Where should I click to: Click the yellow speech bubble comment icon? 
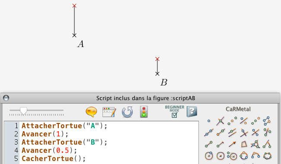tap(91, 112)
